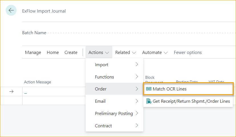Expand the Functions submenu
Viewport: 236px width, 137px height.
click(x=114, y=77)
